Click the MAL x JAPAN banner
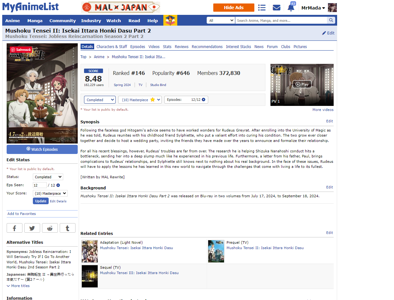The height and width of the screenshot is (300, 394). point(121,7)
